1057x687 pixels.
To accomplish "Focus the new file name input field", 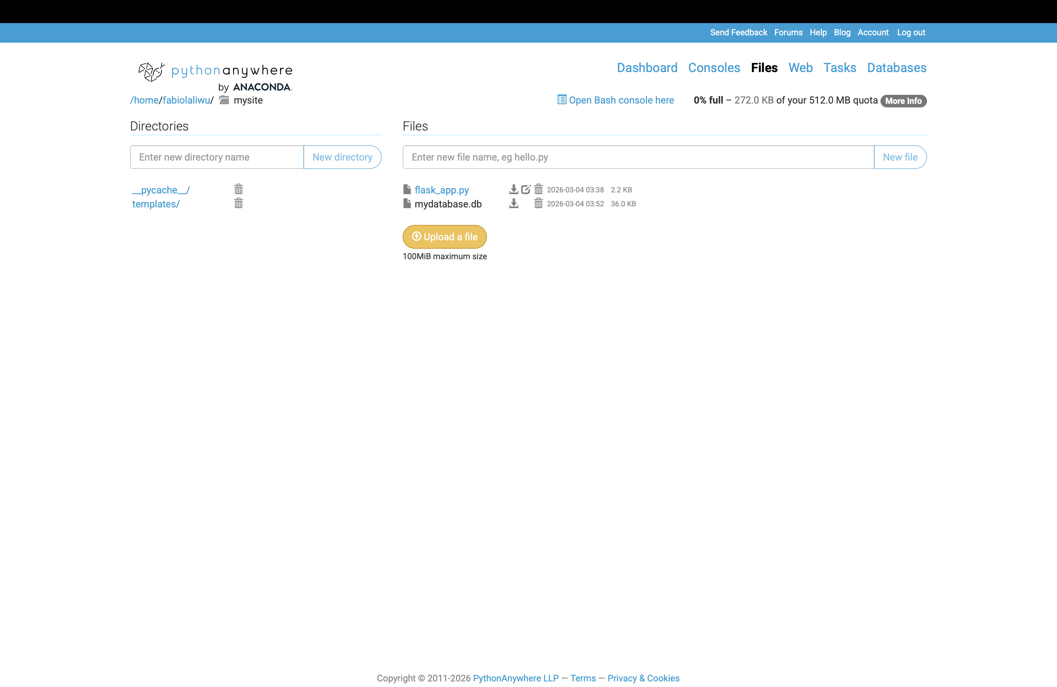I will 638,157.
